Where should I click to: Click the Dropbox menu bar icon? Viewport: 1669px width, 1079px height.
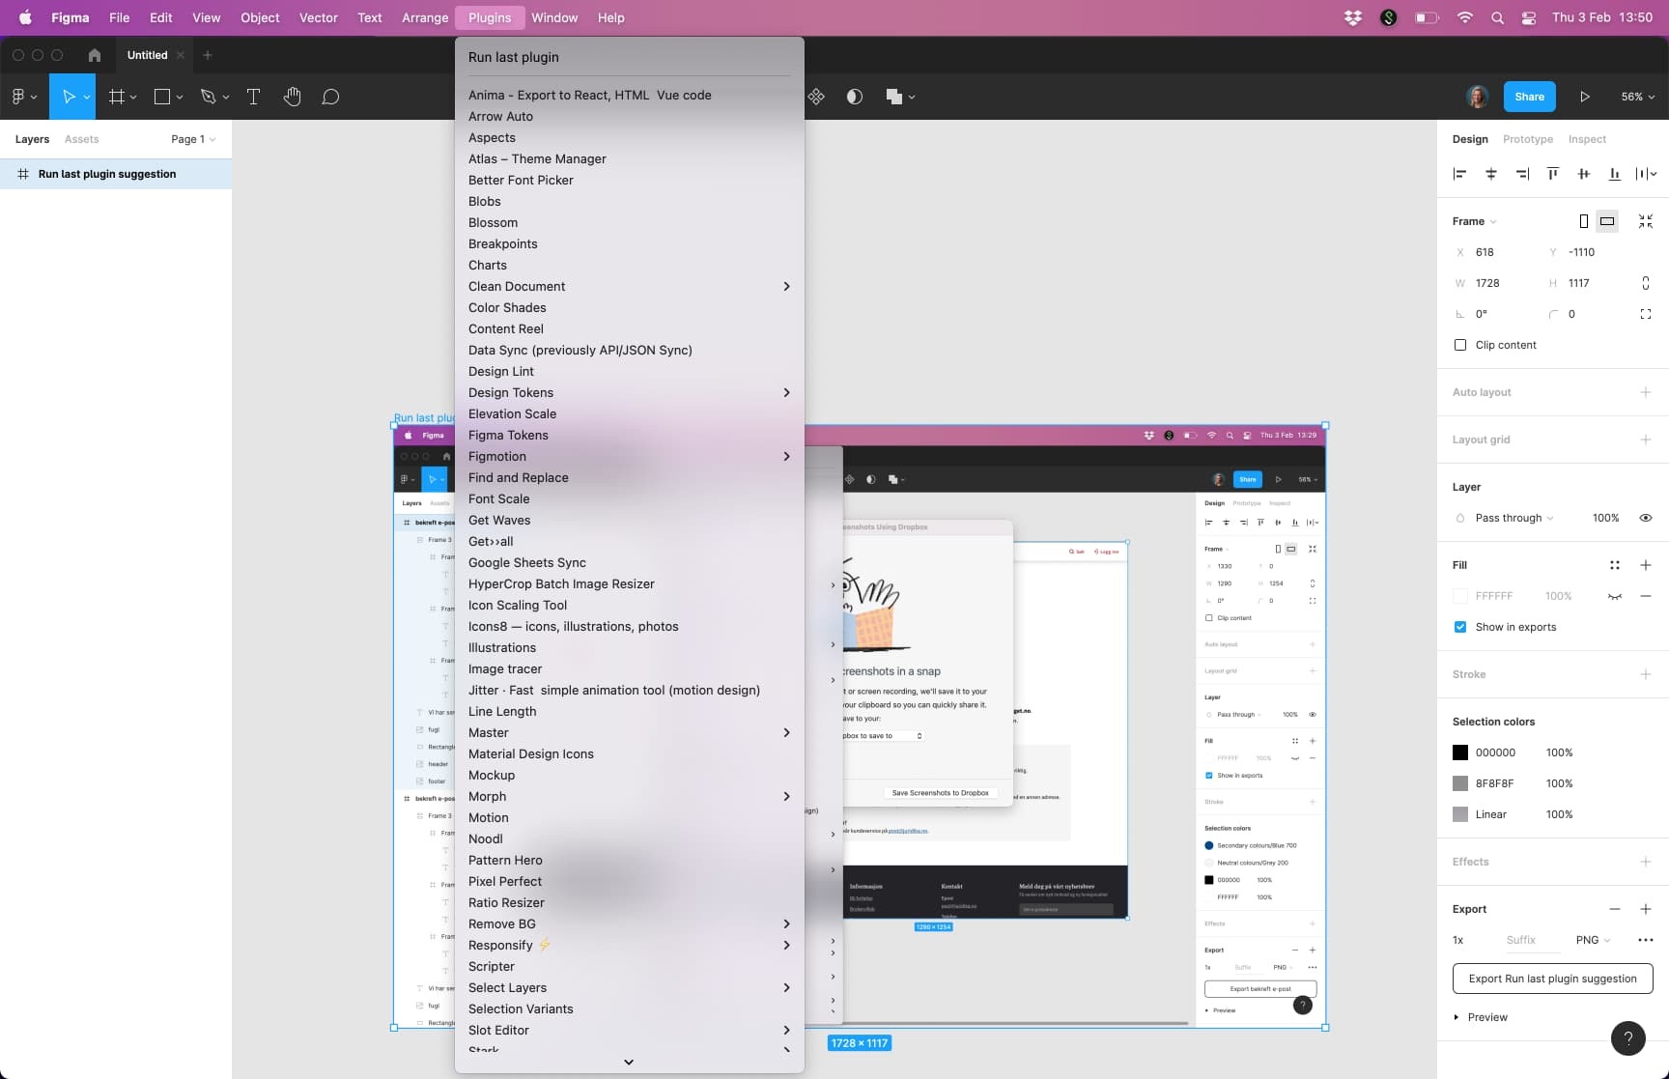(x=1353, y=17)
